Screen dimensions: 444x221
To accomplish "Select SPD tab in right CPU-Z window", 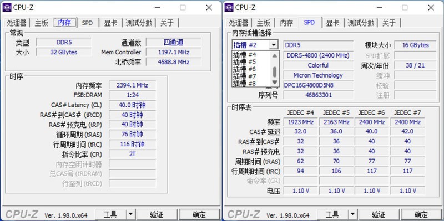I will (x=309, y=23).
